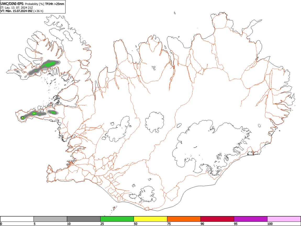Image resolution: width=301 pixels, height=226 pixels.
Task: Click the '90' legend scale label
Action: coord(202,224)
